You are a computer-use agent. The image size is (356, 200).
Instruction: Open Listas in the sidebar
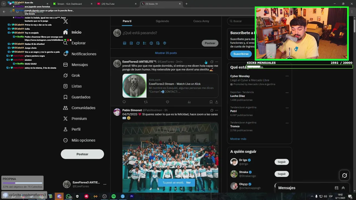pyautogui.click(x=72, y=86)
